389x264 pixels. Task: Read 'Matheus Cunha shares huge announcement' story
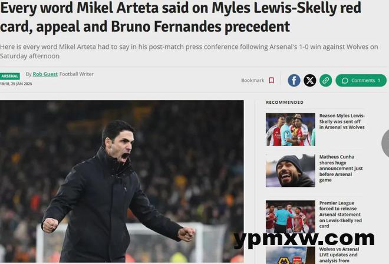point(341,169)
